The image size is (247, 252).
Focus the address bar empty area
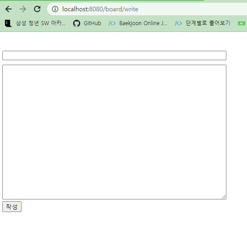coord(192,9)
